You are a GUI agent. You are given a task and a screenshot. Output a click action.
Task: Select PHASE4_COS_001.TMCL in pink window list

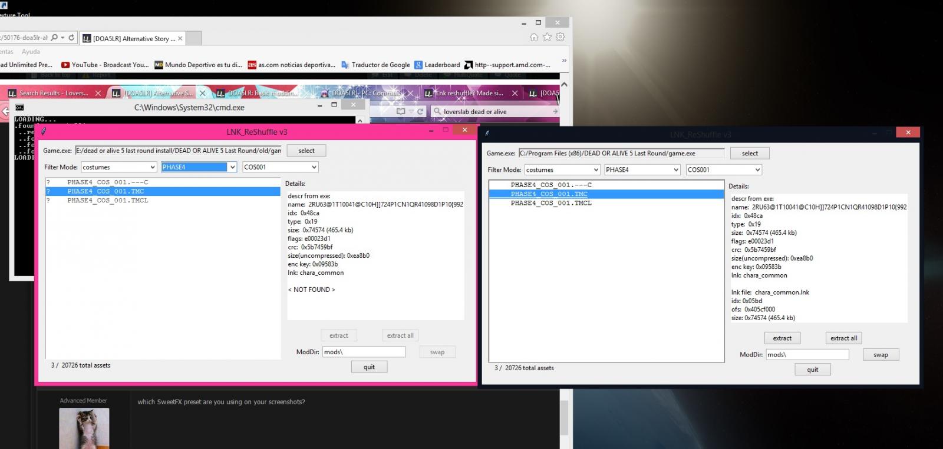coord(163,200)
